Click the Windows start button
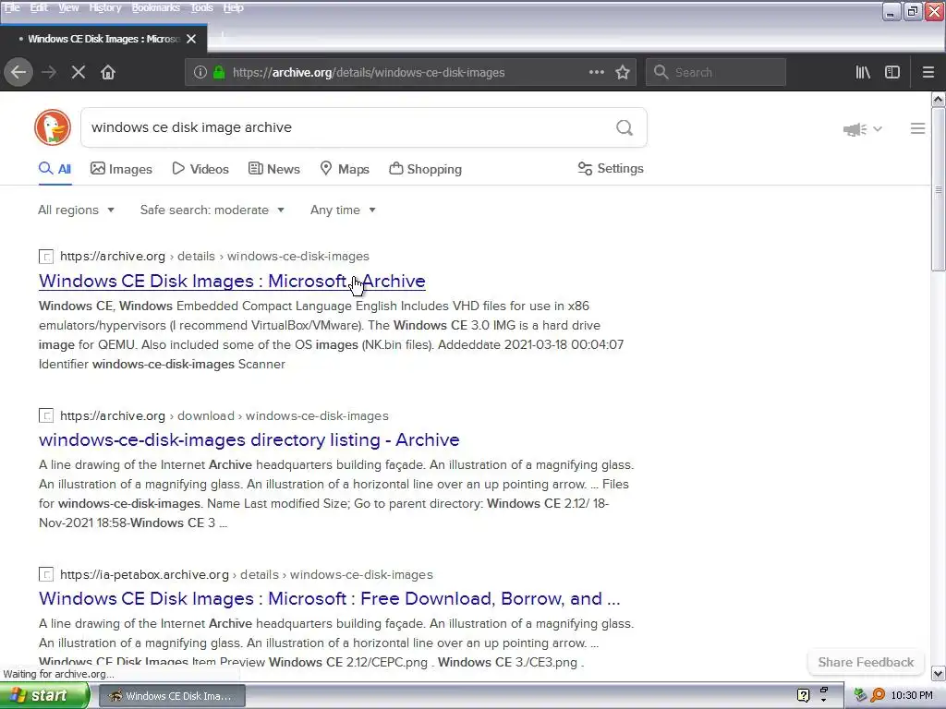Image resolution: width=946 pixels, height=709 pixels. click(43, 696)
